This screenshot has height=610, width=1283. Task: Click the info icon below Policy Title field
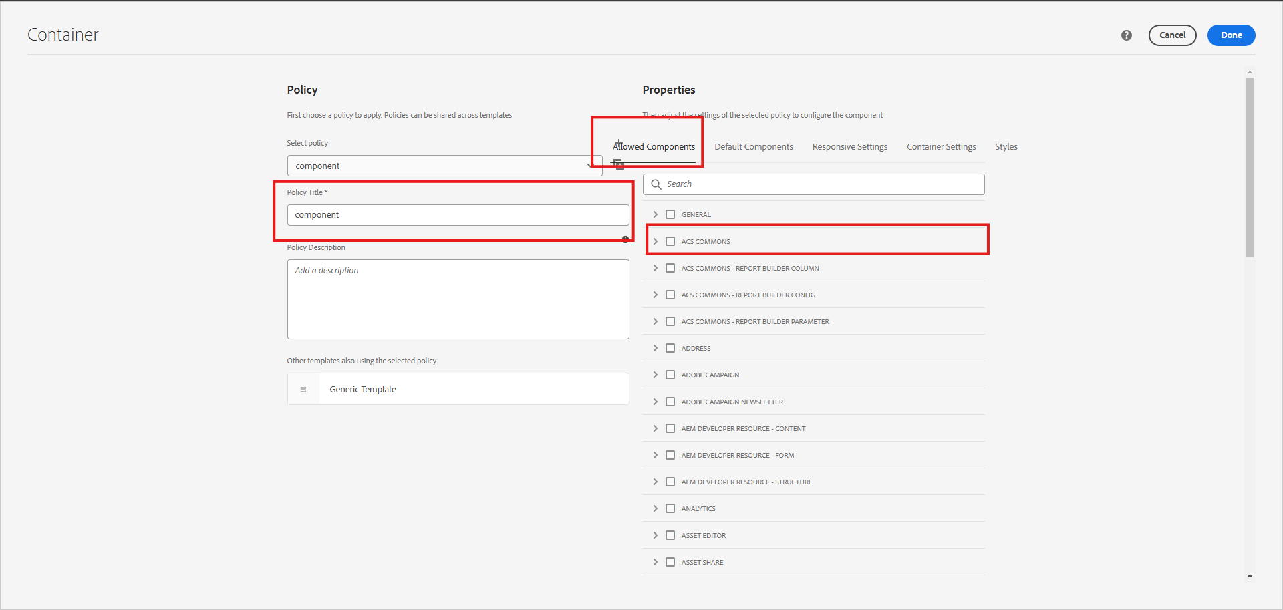[625, 239]
